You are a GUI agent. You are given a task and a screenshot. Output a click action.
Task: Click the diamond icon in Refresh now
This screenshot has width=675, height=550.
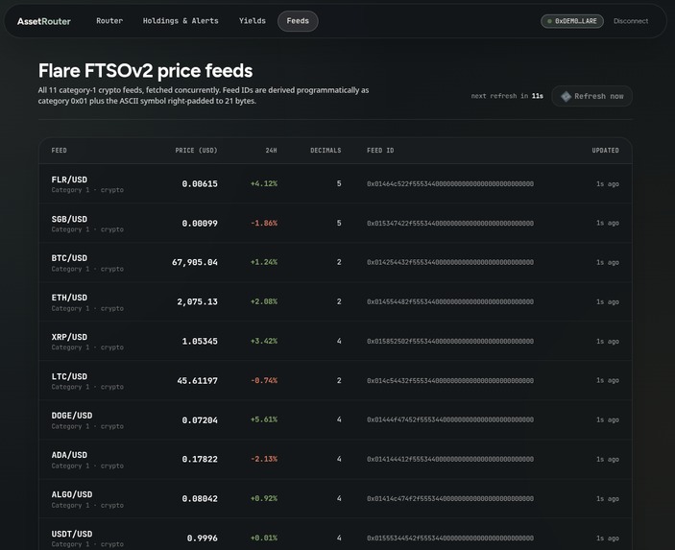566,96
